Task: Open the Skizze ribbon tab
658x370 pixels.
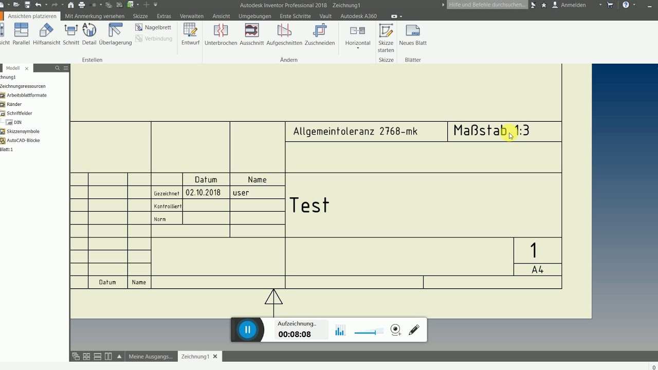Action: tap(140, 16)
